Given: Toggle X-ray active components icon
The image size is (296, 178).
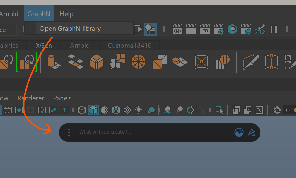Looking at the screenshot, I should coord(248,110).
